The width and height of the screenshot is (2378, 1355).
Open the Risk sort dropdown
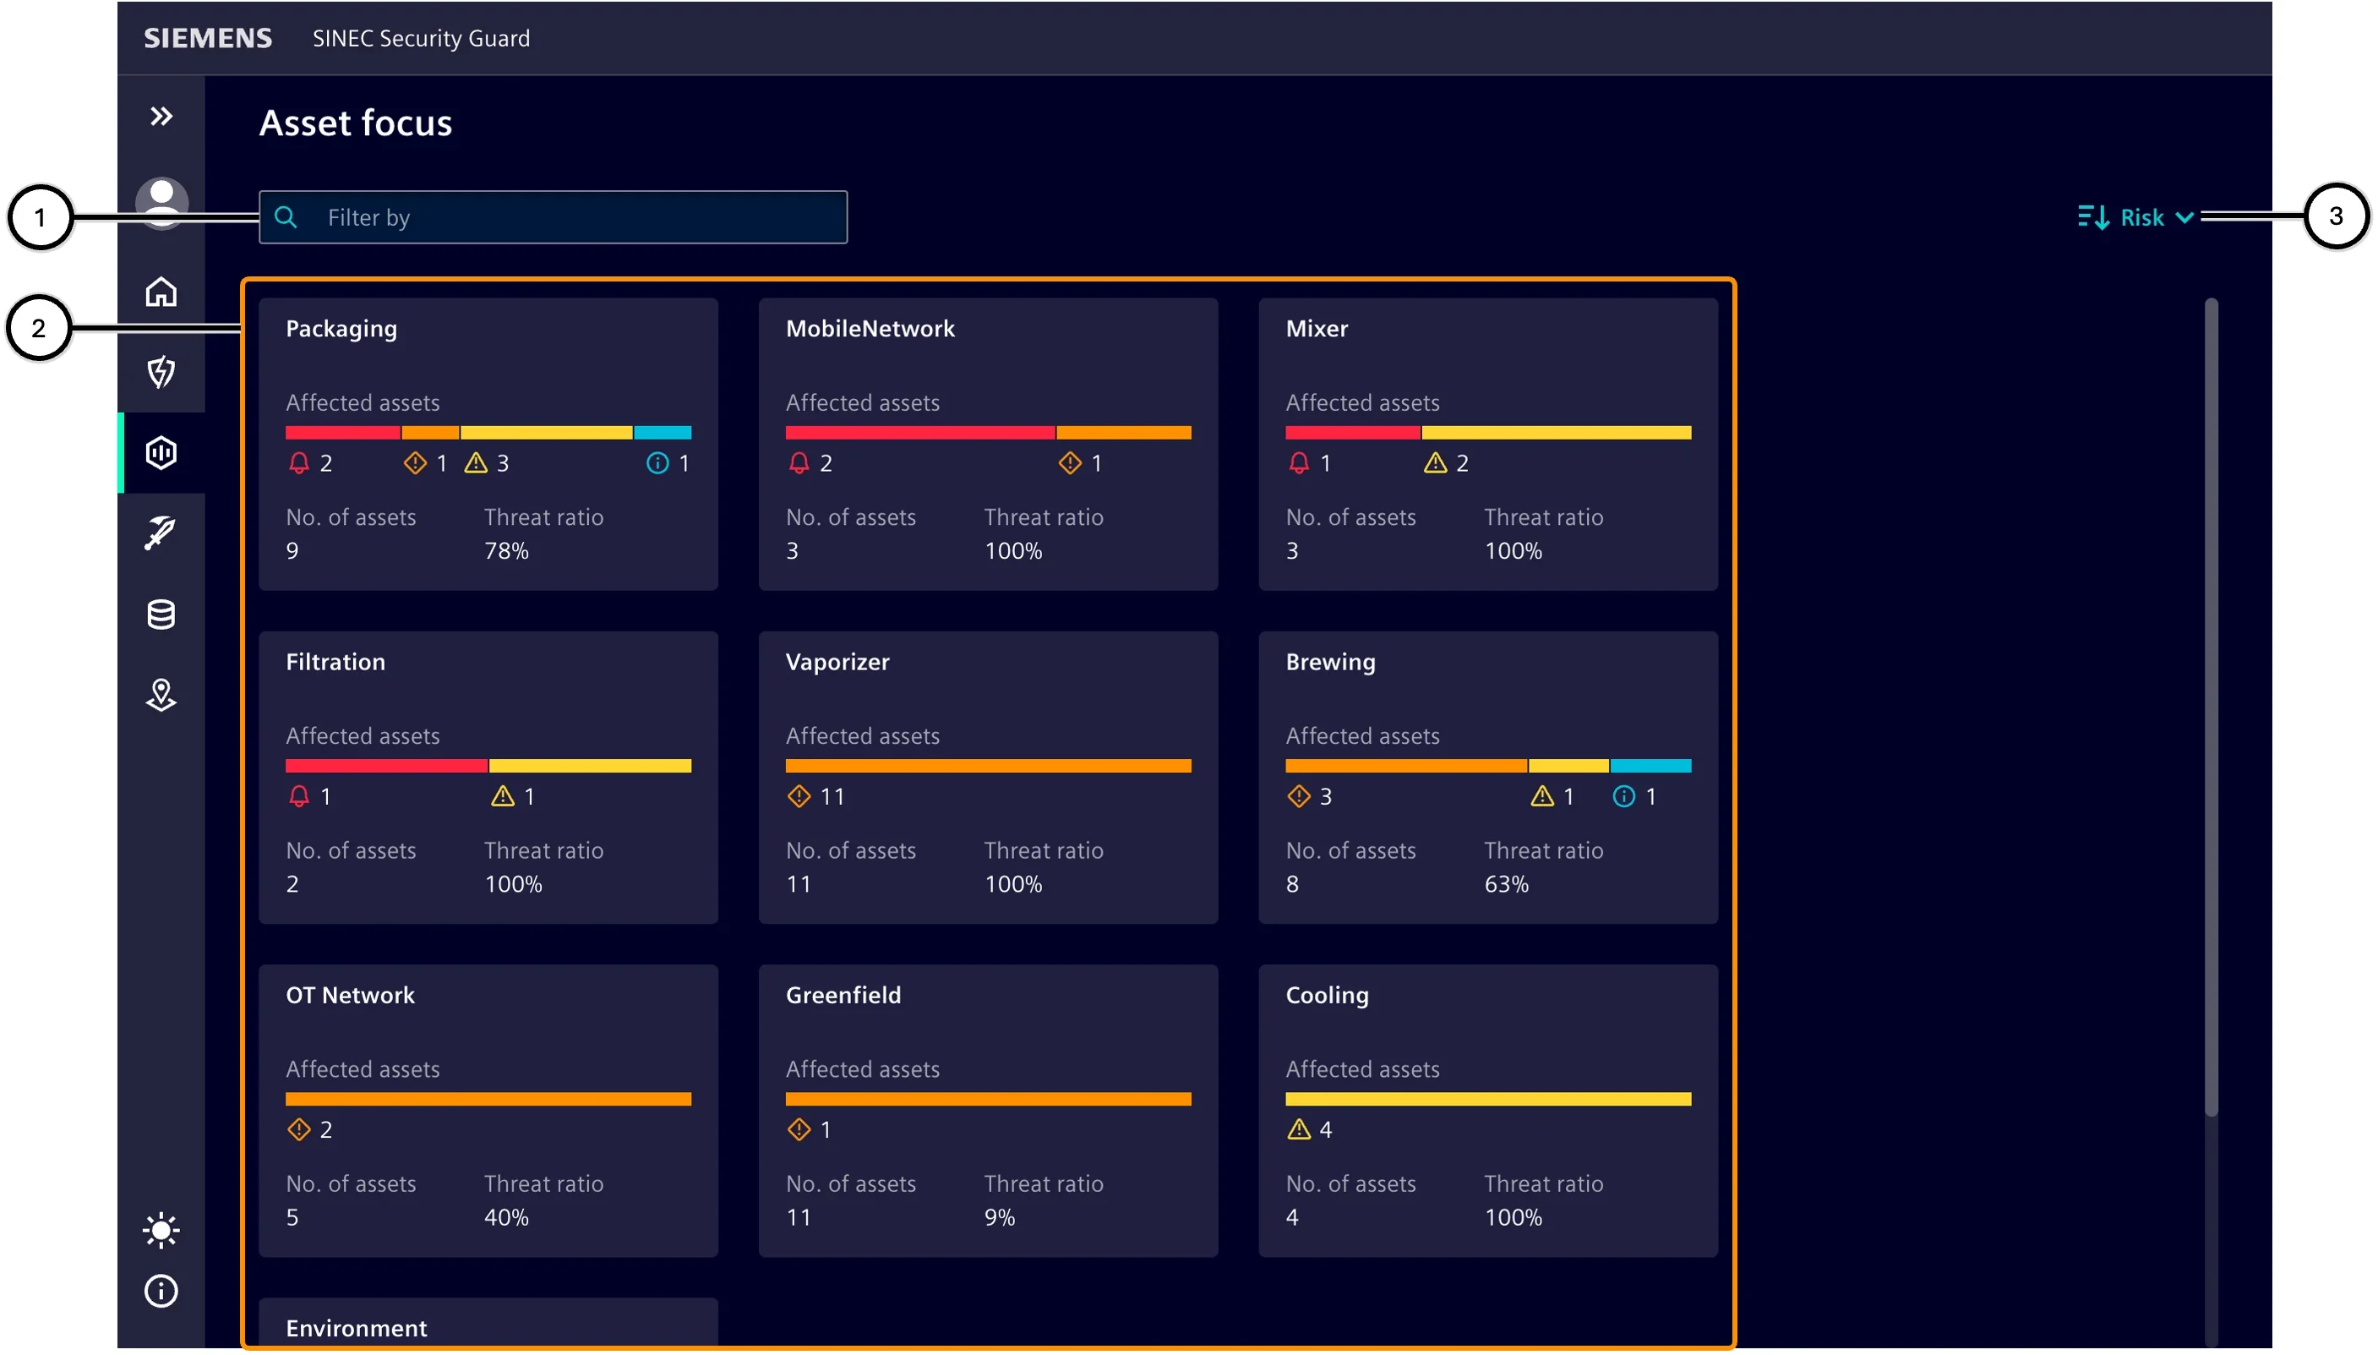tap(2157, 218)
